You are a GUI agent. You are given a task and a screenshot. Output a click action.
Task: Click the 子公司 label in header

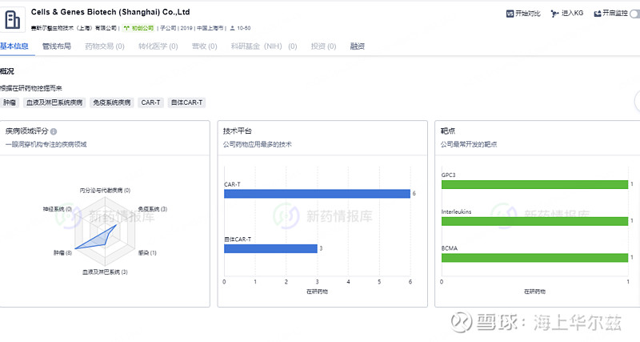coord(168,28)
